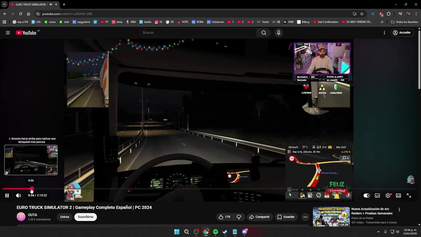Click the page vertical scrollbar

click(419, 59)
